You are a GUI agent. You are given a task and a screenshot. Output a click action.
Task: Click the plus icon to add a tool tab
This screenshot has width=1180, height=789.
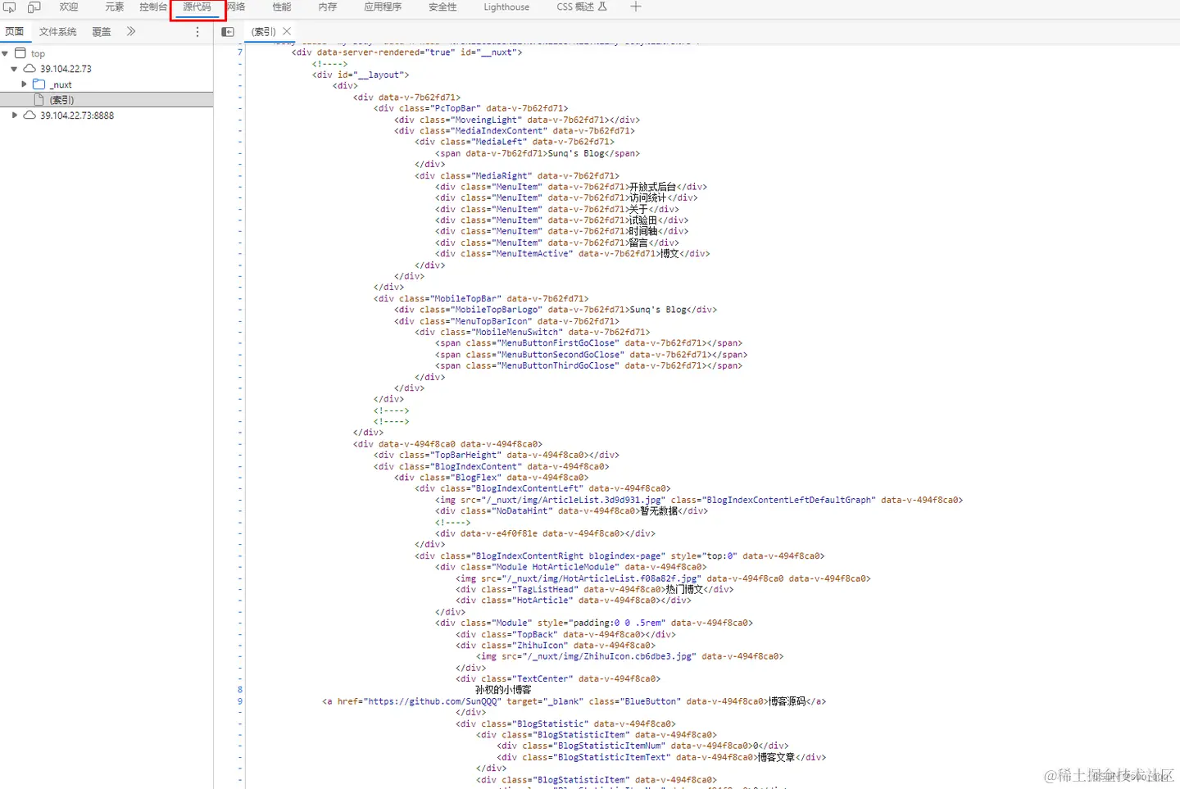(x=635, y=7)
